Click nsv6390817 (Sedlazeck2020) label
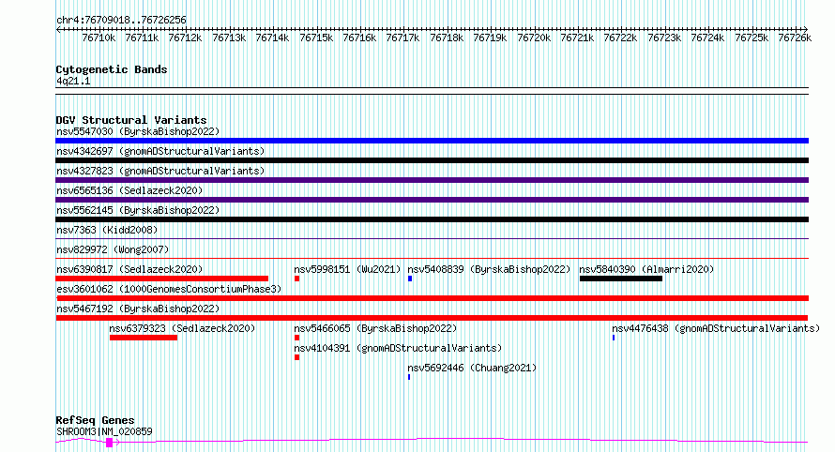The height and width of the screenshot is (452, 835). click(129, 269)
